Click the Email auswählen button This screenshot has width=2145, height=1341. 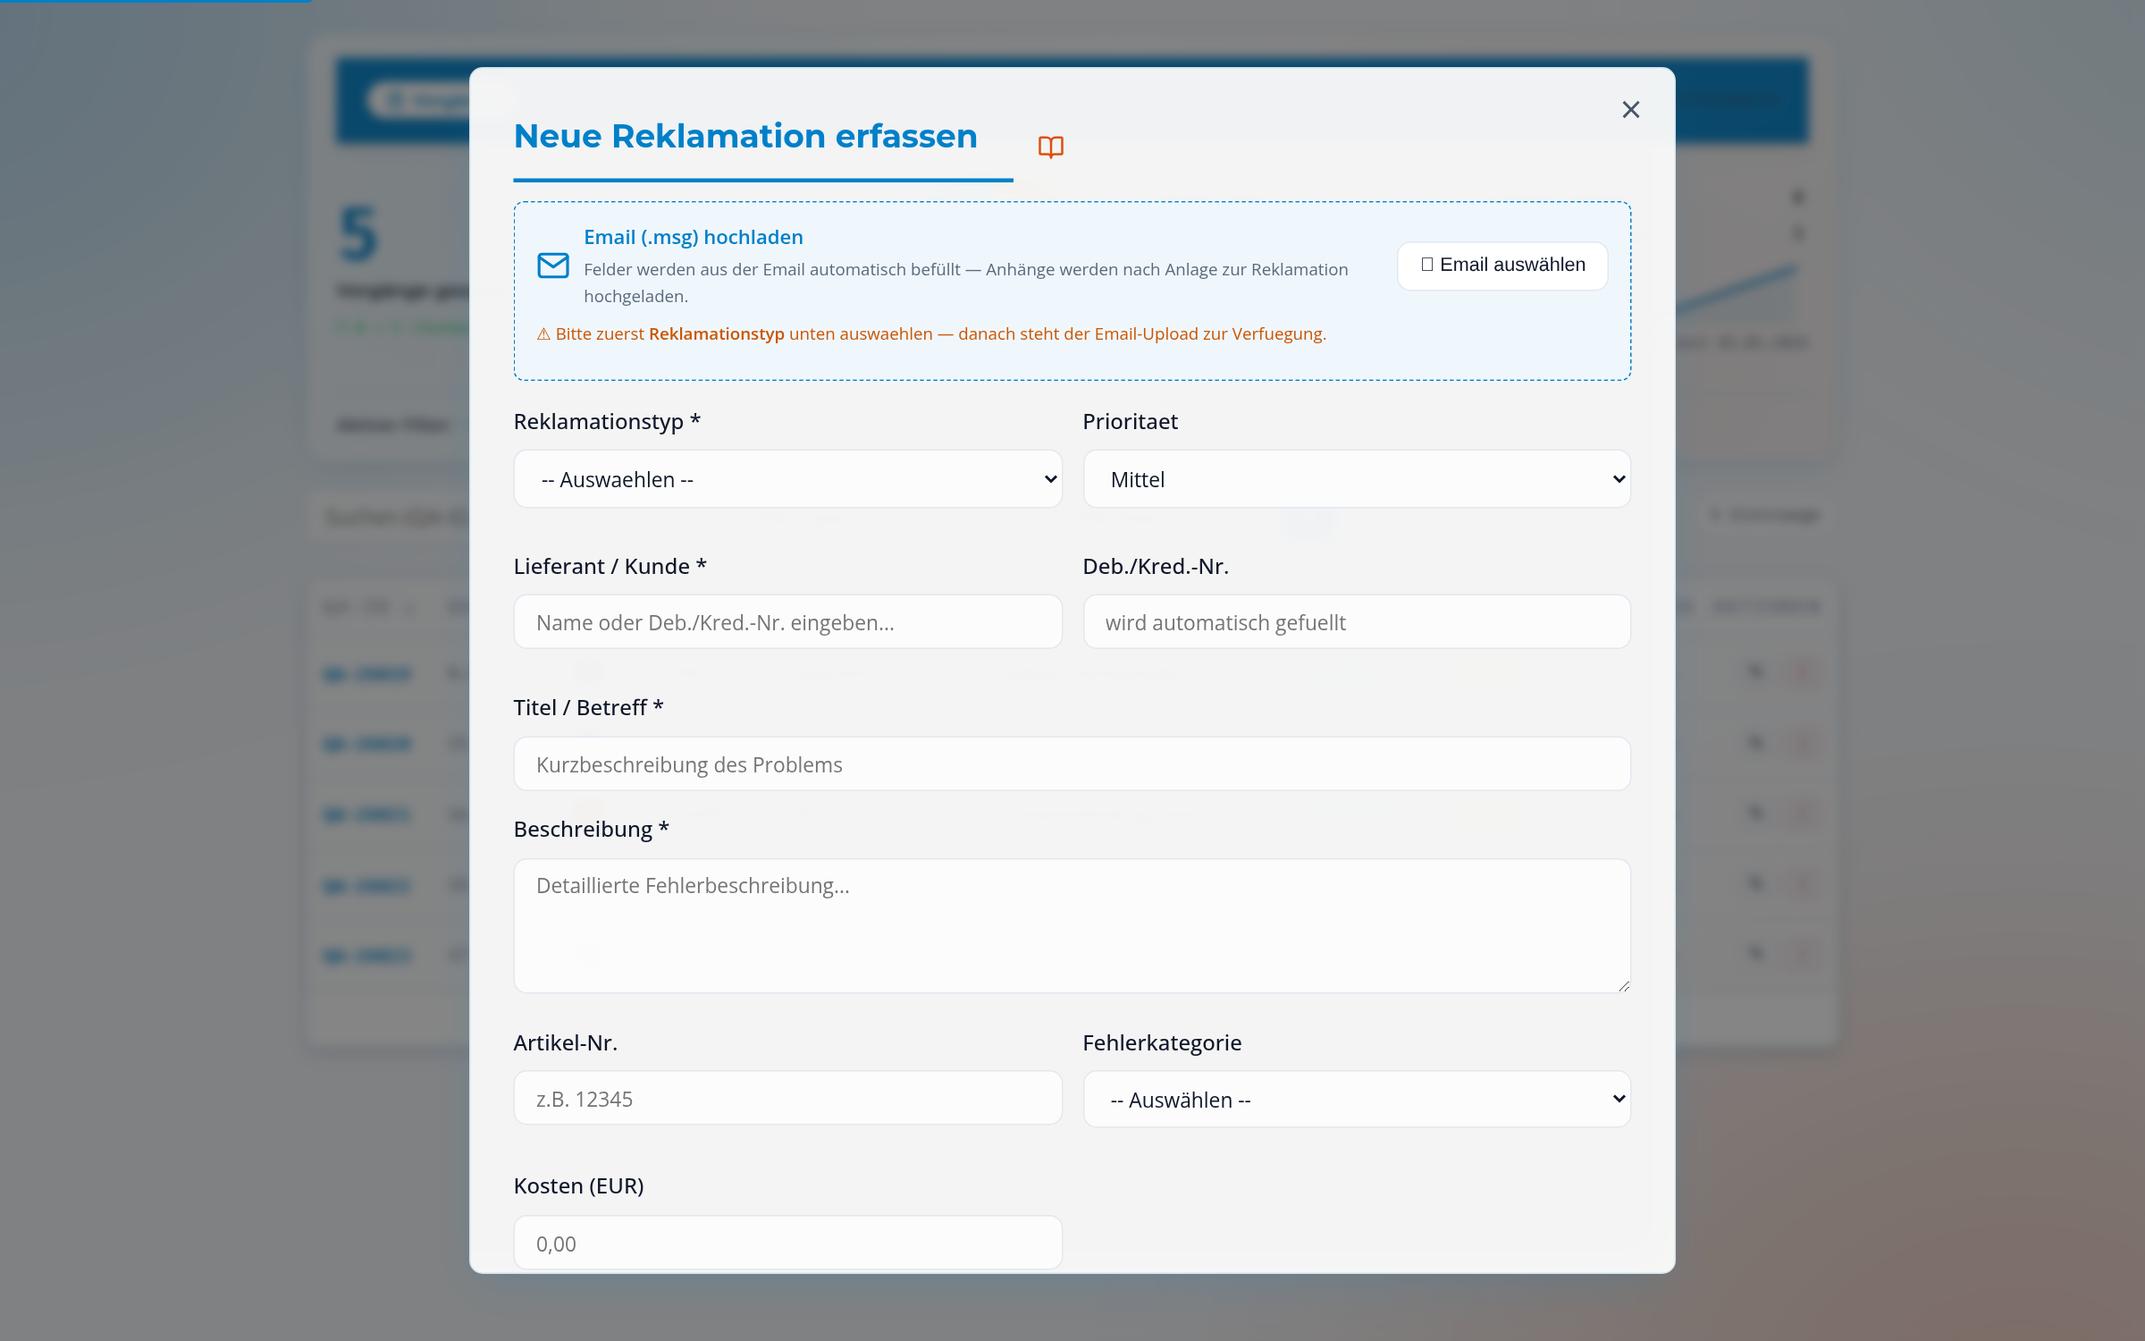tap(1502, 266)
